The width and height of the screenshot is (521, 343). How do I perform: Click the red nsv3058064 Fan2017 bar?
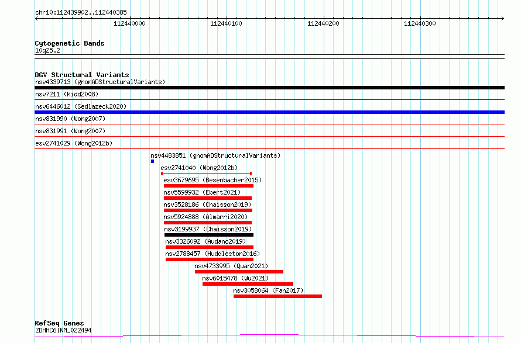click(277, 296)
